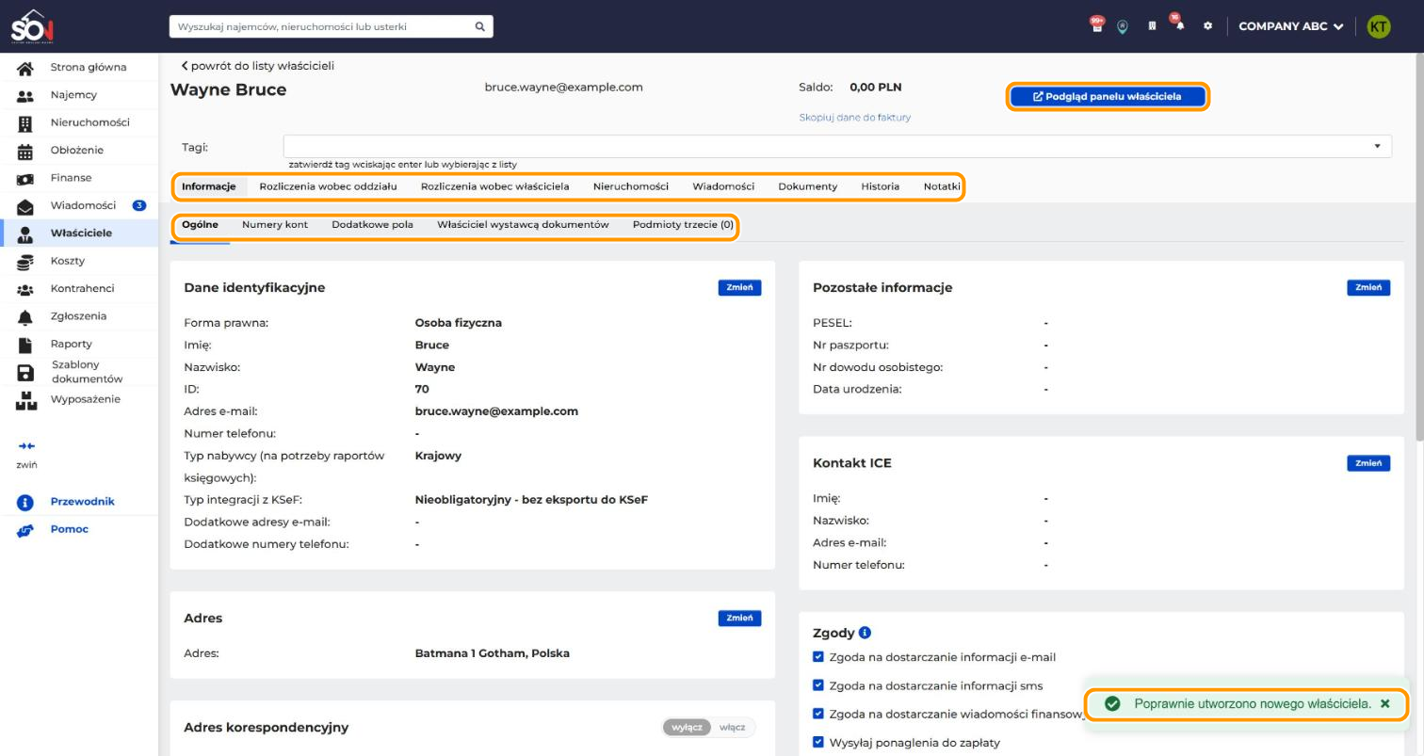Open Wyposażenie boxes icon in sidebar
The image size is (1424, 756).
(26, 400)
